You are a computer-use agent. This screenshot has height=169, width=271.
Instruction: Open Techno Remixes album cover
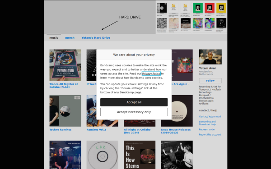pyautogui.click(x=65, y=111)
